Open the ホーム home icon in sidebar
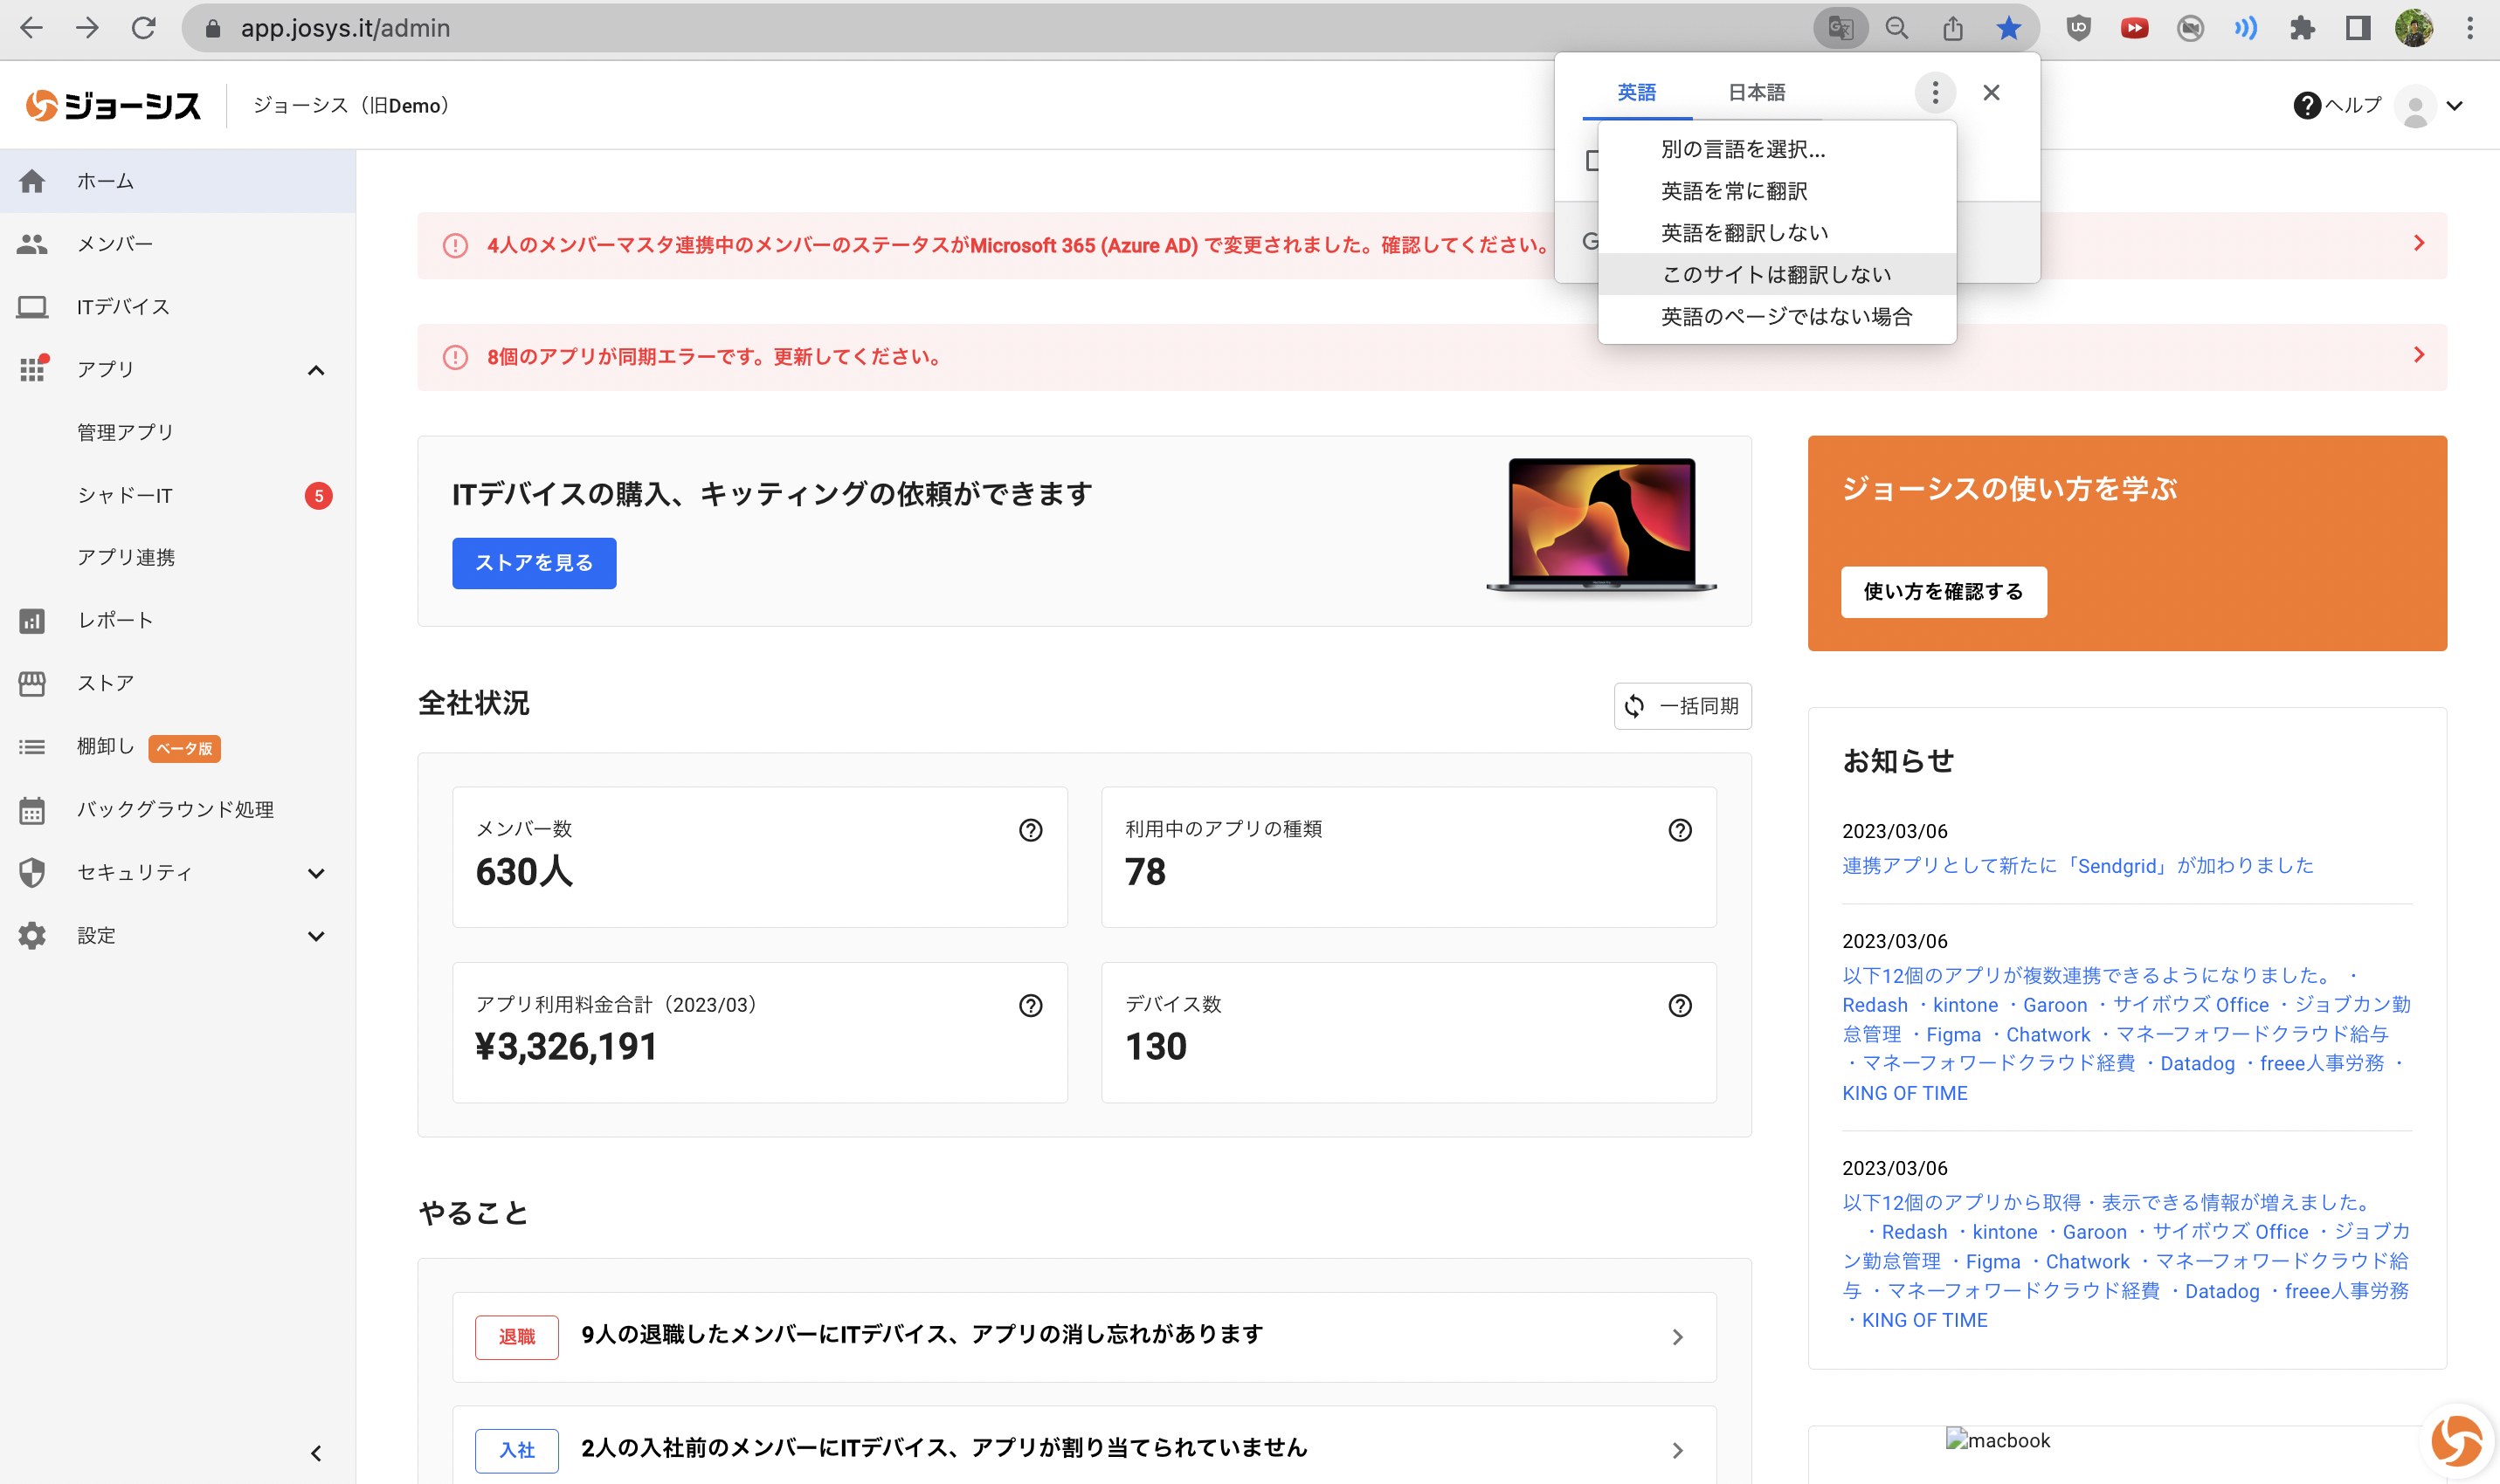The image size is (2500, 1484). pos(33,181)
